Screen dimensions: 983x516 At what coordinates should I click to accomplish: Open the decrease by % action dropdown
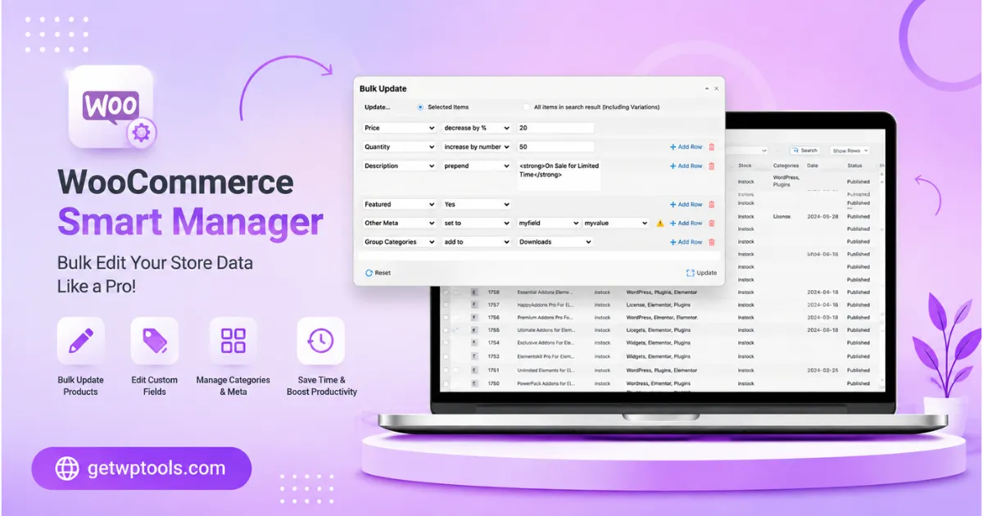coord(477,129)
